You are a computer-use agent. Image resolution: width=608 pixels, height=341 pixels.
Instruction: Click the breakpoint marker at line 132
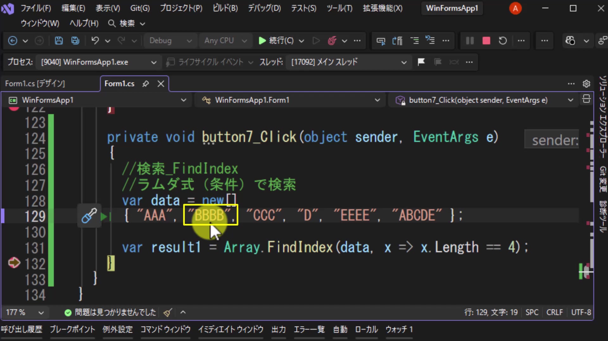tap(14, 263)
